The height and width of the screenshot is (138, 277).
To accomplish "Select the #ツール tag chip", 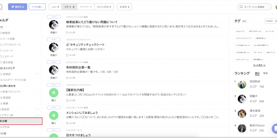I will pyautogui.click(x=270, y=31).
